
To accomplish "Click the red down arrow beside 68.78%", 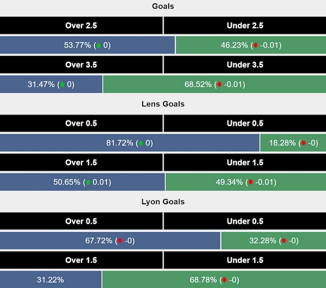I will pos(225,280).
